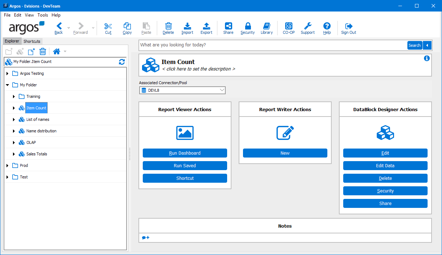The image size is (442, 255).
Task: Click the Share toolbar icon
Action: pyautogui.click(x=228, y=26)
